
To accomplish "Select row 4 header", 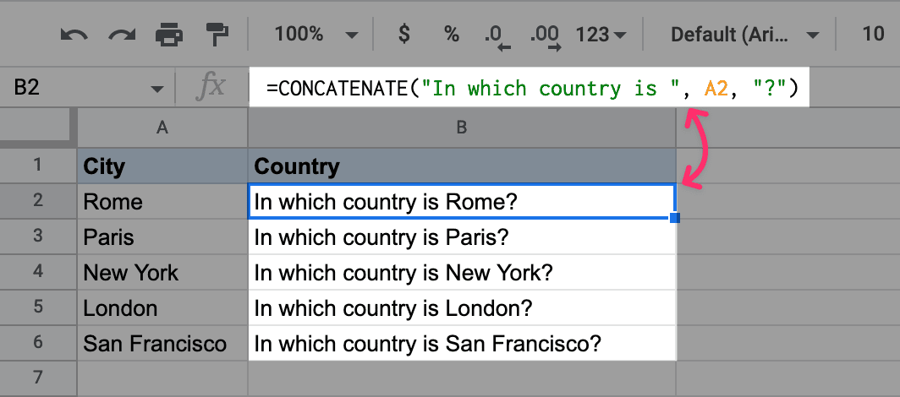I will 38,271.
